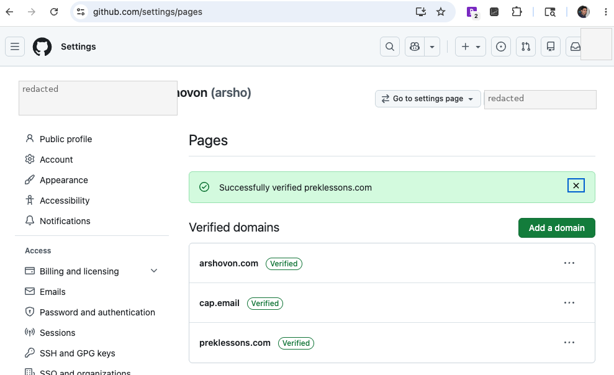Screen dimensions: 614x375
Task: Open options menu for cap.email
Action: [x=569, y=302]
